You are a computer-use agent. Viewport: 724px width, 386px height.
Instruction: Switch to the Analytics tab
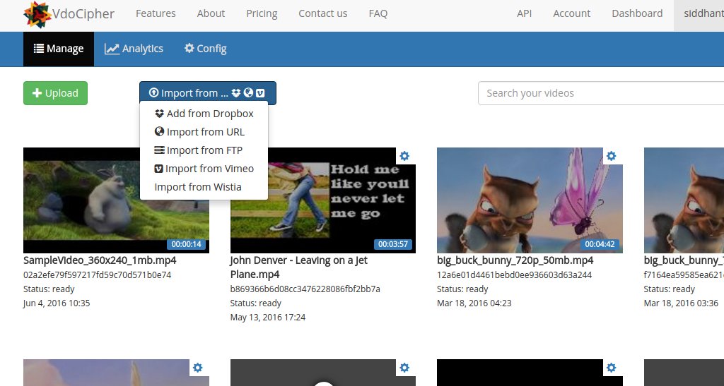(x=134, y=49)
